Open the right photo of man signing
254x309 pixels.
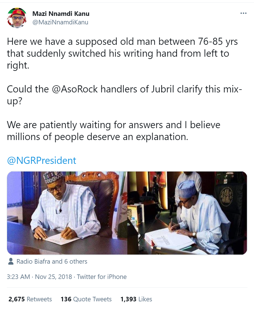[187, 213]
